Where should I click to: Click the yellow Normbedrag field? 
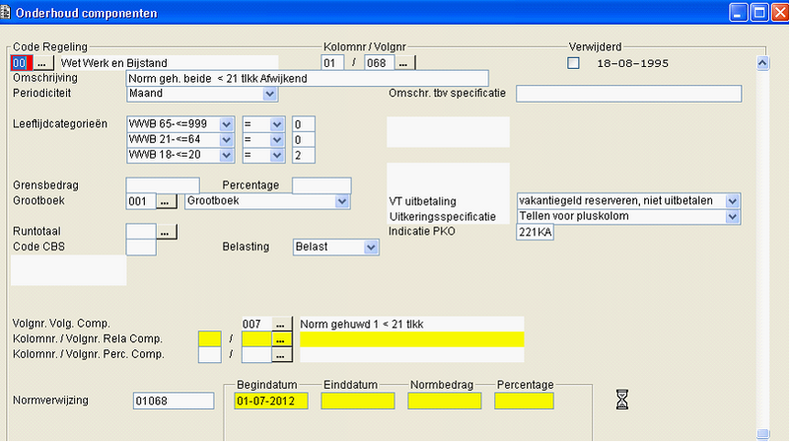point(445,402)
